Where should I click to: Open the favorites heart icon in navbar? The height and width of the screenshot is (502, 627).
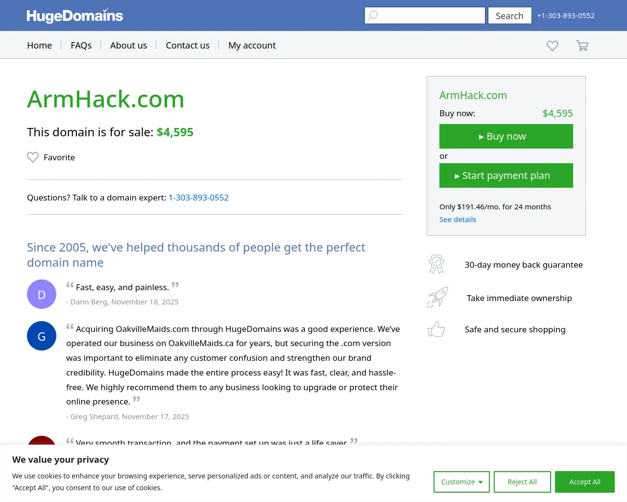click(x=553, y=46)
